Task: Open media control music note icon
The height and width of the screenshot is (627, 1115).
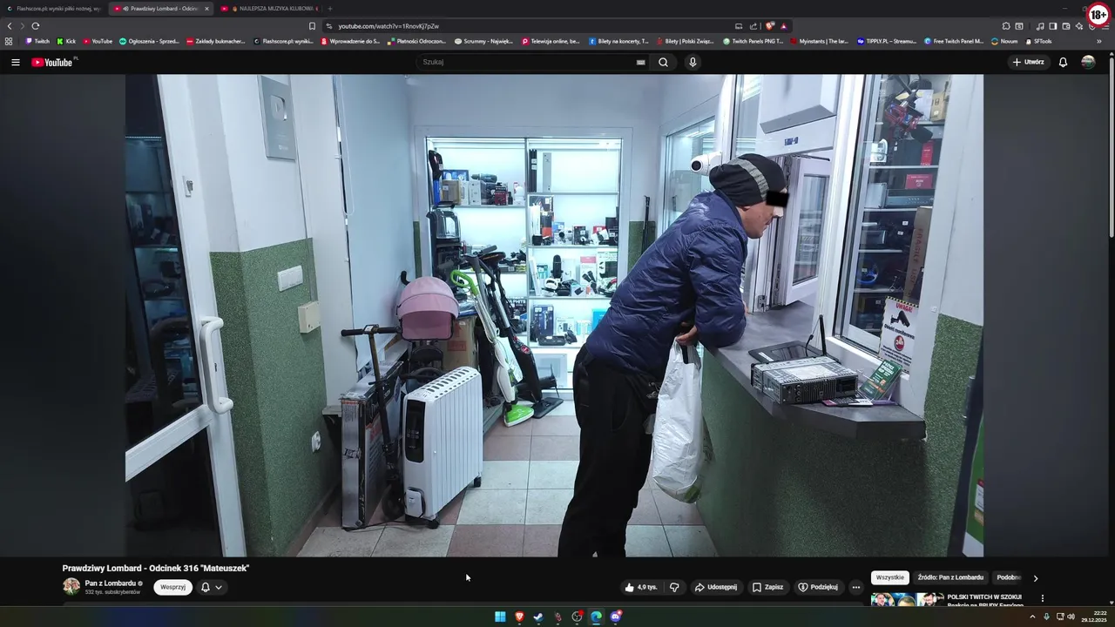Action: point(1039,26)
